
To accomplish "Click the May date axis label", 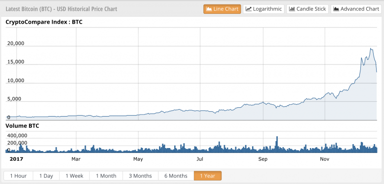I will pyautogui.click(x=138, y=159).
